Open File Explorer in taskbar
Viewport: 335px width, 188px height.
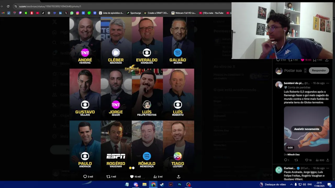point(144,185)
